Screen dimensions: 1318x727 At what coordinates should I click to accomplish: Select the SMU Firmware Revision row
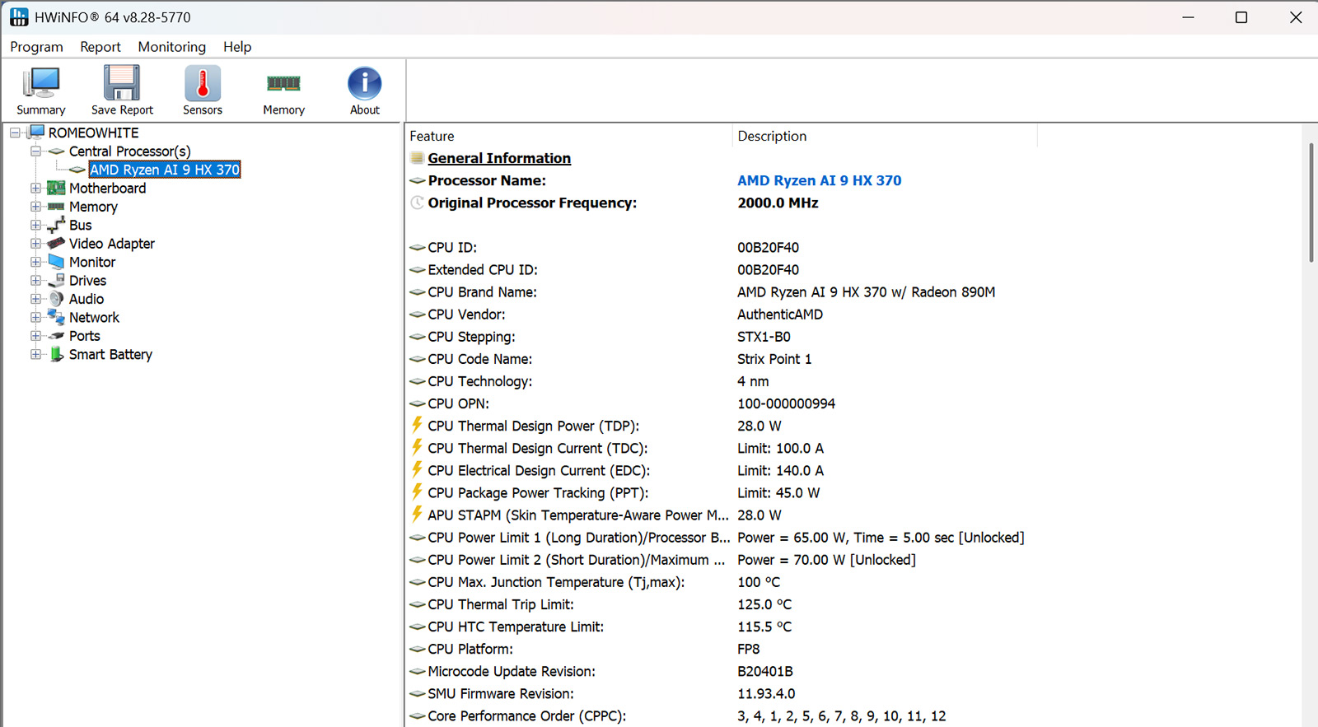point(853,693)
